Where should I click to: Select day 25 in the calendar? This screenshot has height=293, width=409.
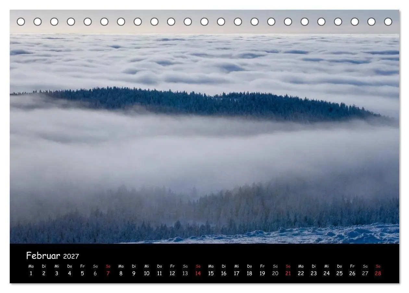click(x=340, y=273)
